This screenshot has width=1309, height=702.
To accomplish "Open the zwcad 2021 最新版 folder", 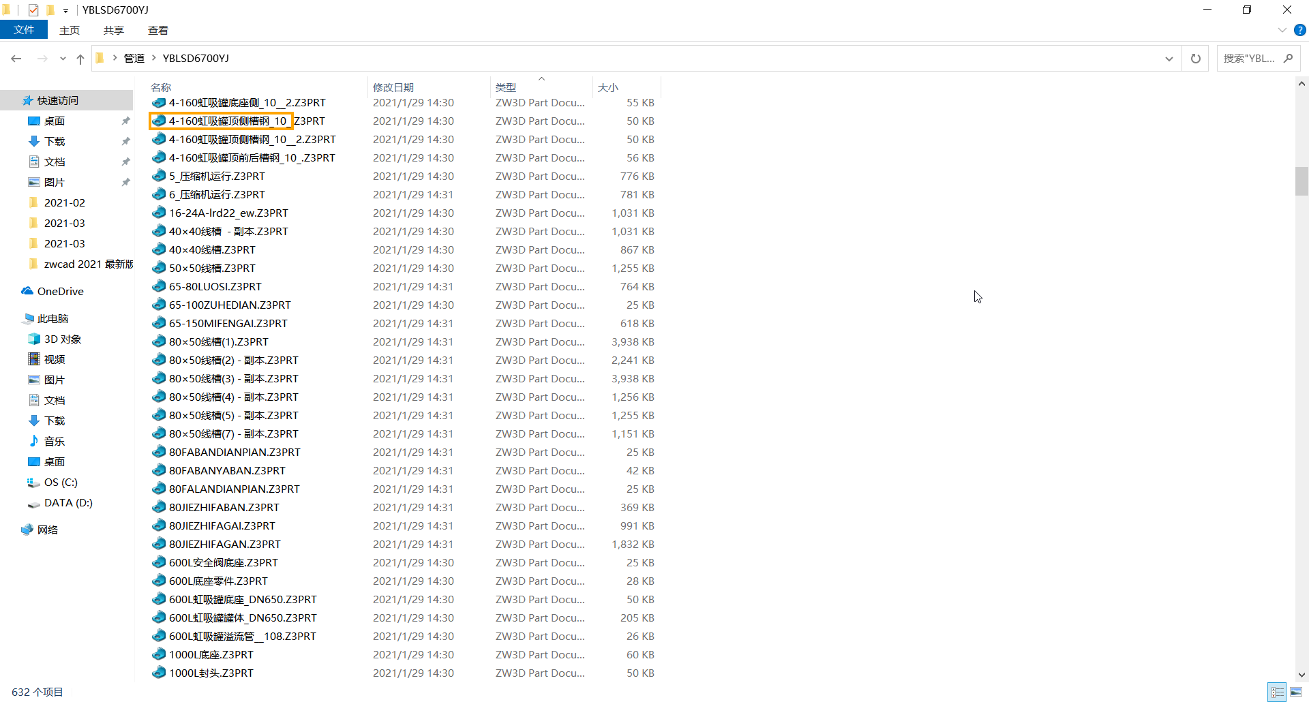I will tap(89, 264).
